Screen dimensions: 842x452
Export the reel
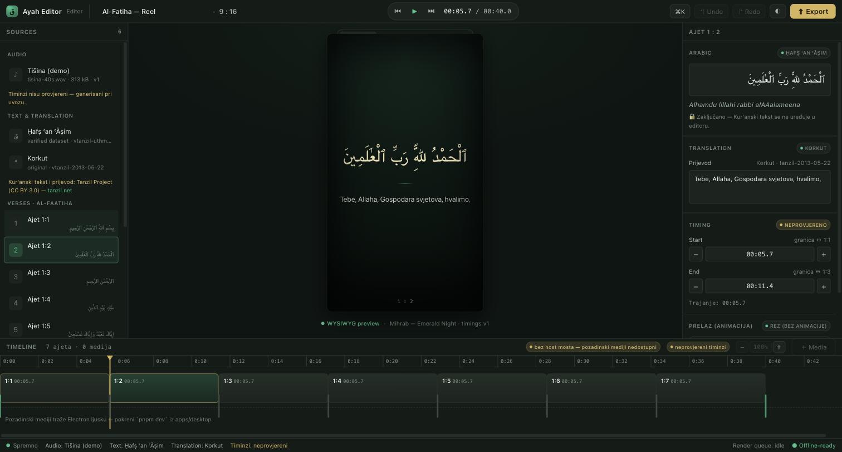tap(812, 11)
